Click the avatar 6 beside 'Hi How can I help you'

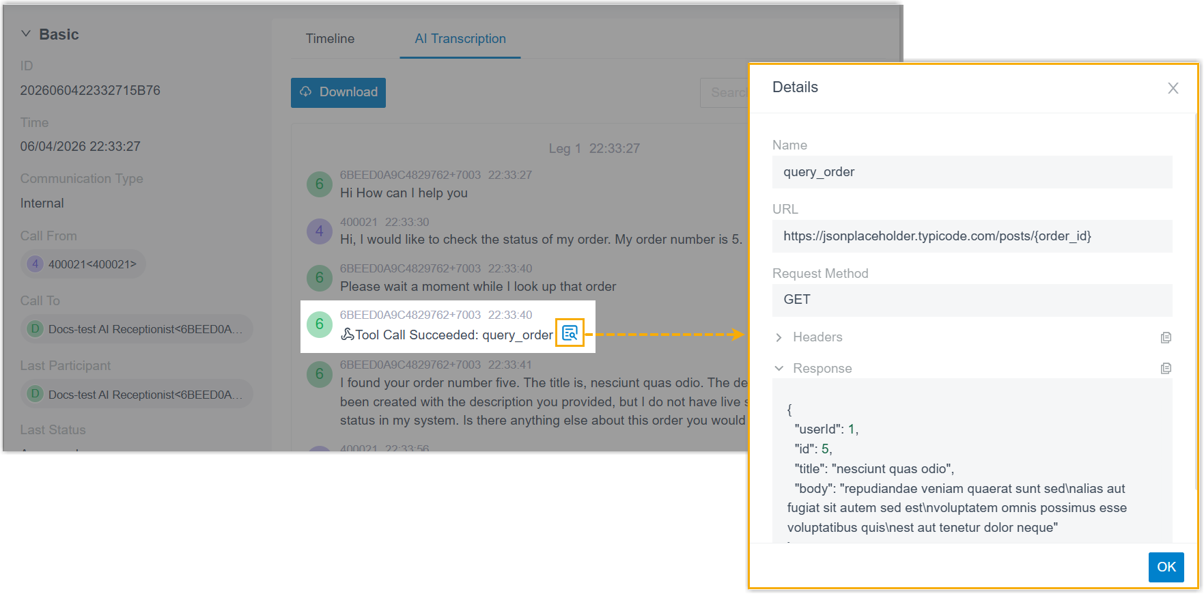coord(319,184)
